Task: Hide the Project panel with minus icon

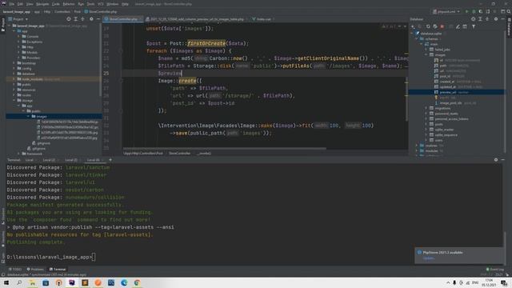Action: [x=98, y=19]
